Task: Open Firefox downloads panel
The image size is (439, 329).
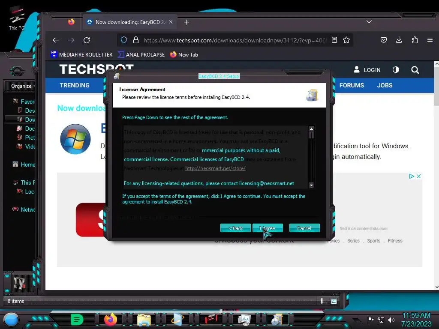Action: pyautogui.click(x=399, y=40)
